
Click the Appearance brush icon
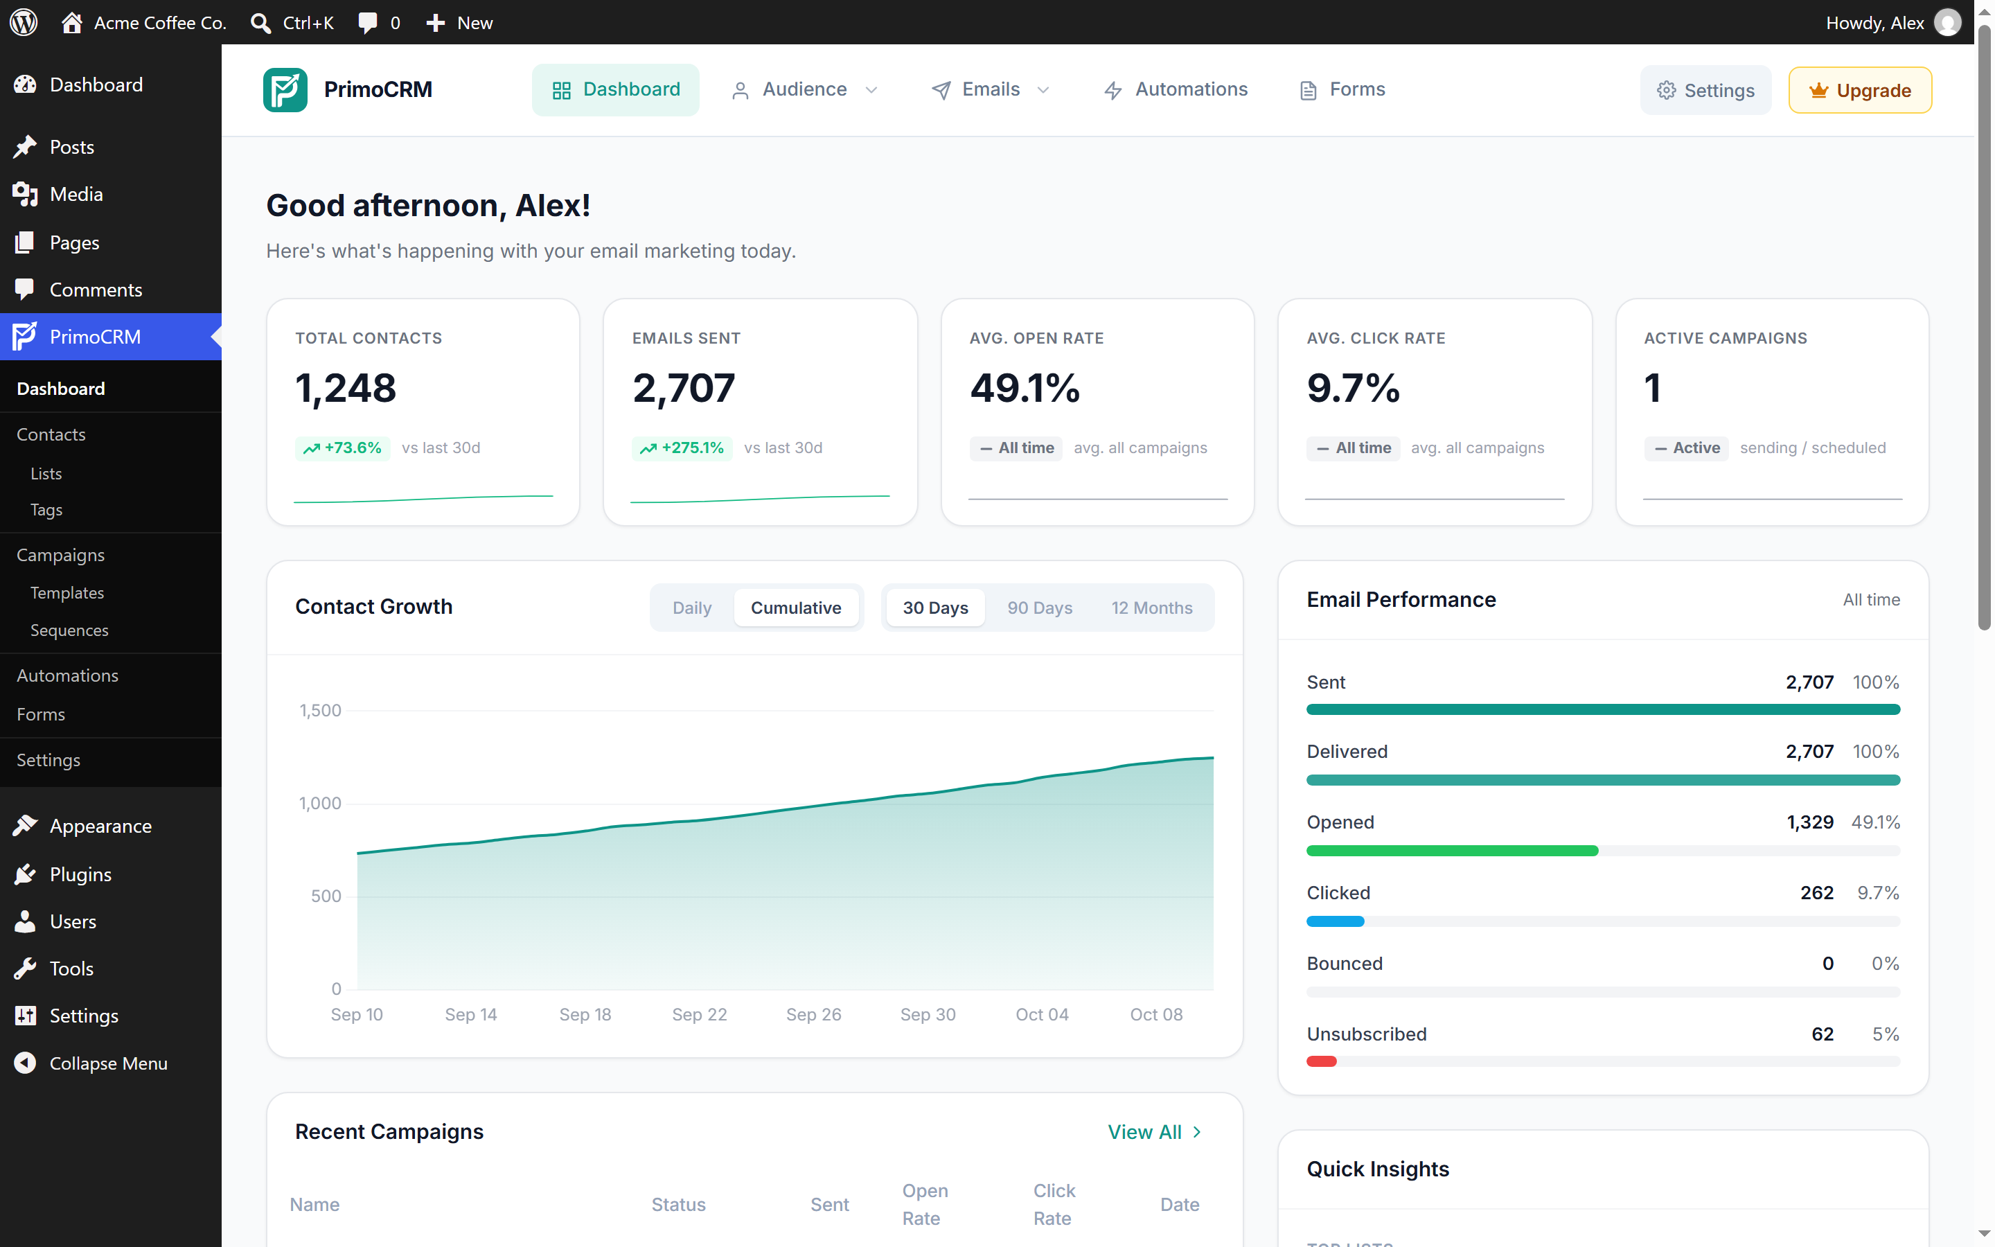[26, 826]
